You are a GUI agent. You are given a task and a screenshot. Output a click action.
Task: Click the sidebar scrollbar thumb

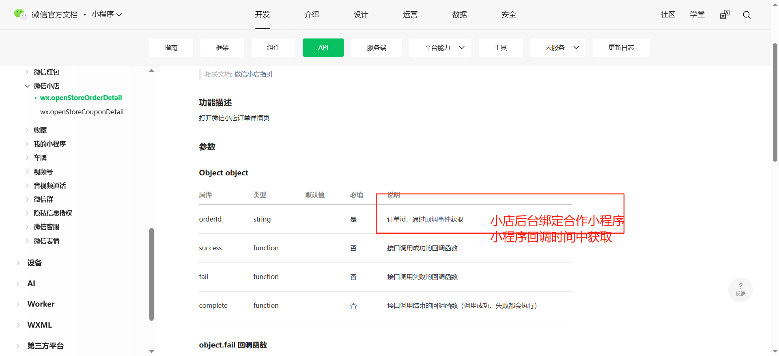(x=152, y=274)
